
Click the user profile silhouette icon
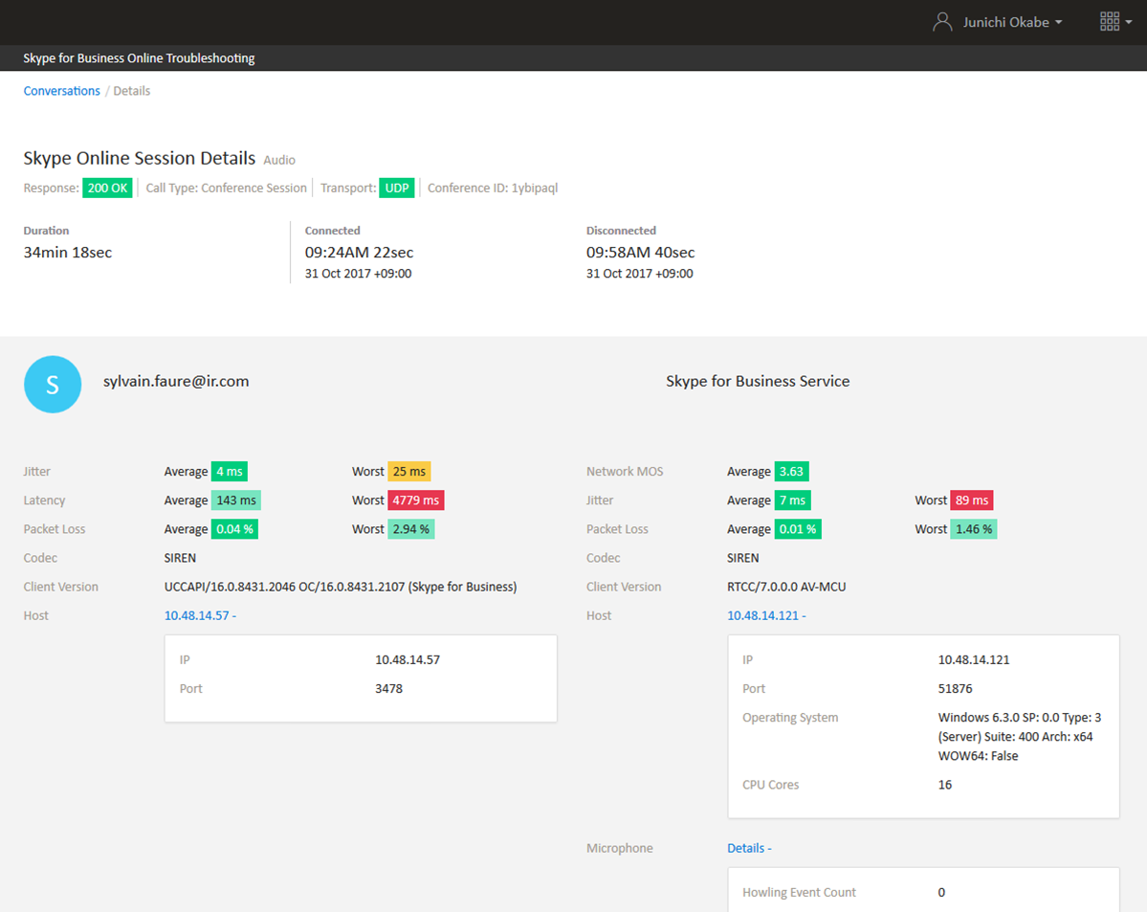point(942,22)
